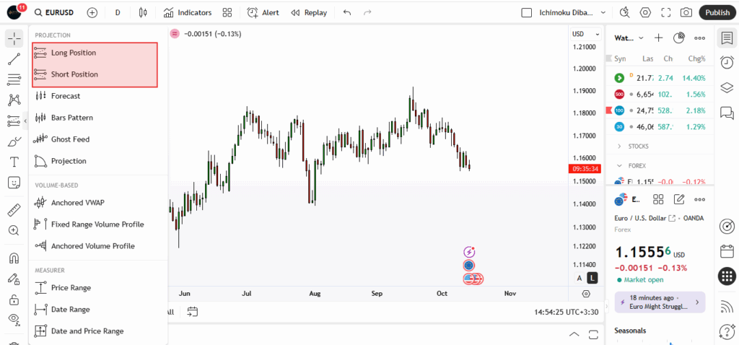This screenshot has width=739, height=345.
Task: Open the Euro Might Struggle news item
Action: point(659,302)
